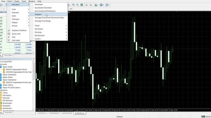
Task: Select Indicators in the Insert menu
Action: coord(18,5)
